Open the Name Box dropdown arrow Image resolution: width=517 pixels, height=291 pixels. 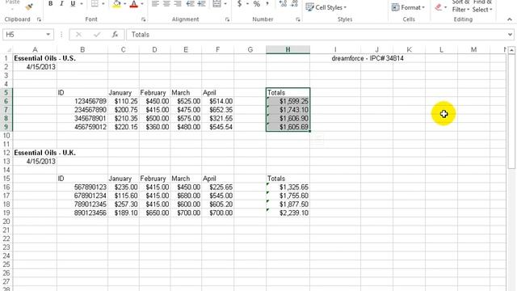[x=48, y=35]
